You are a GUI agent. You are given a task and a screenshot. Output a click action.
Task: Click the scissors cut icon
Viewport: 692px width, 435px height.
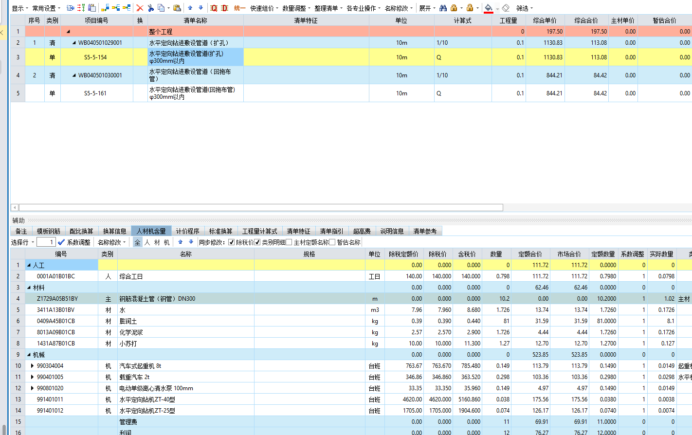pos(150,8)
